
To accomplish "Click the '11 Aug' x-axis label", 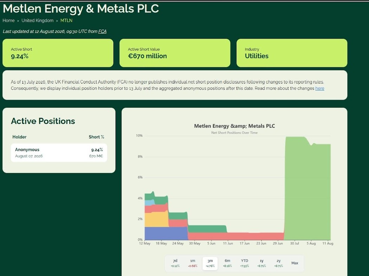I will click(328, 243).
